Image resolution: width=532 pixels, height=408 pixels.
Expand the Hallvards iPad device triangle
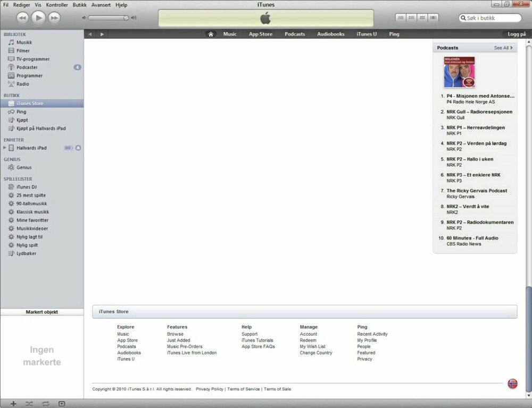[5, 148]
